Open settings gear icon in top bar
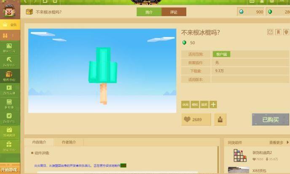Viewport: 290px width, 174px height. [x=271, y=2]
